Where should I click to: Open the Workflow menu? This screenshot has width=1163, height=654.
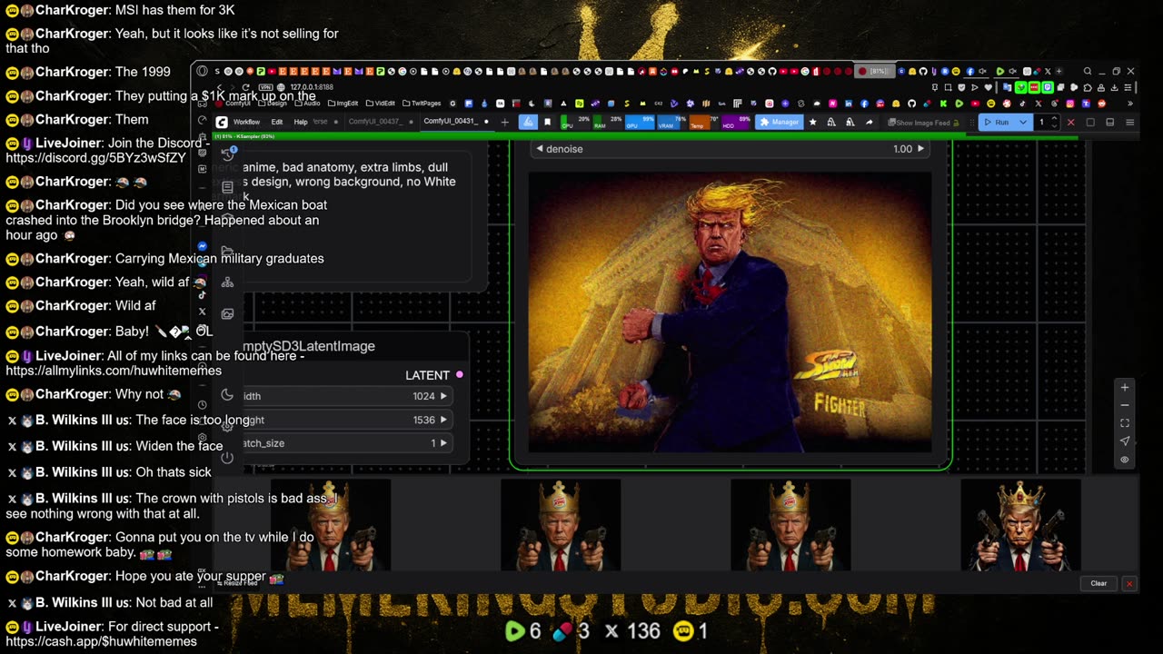click(246, 122)
